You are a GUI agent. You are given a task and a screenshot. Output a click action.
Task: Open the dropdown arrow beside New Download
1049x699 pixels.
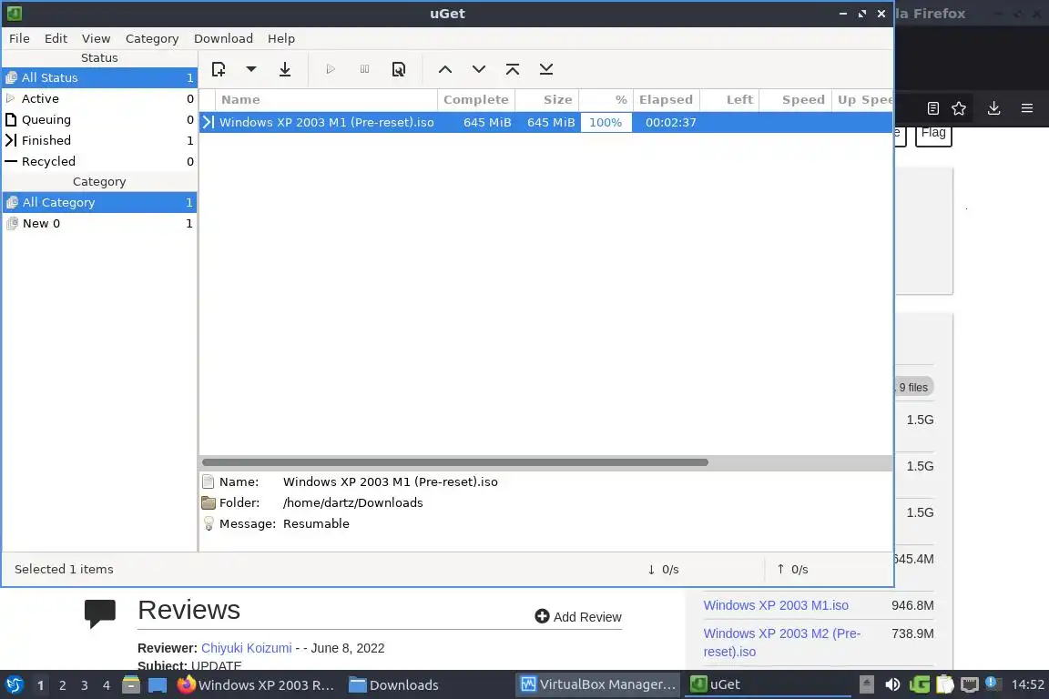tap(251, 69)
